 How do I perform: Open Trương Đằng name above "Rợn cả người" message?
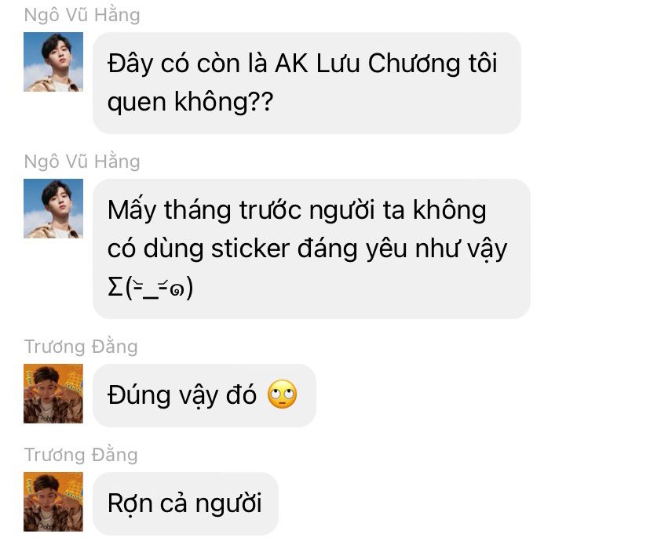point(81,455)
